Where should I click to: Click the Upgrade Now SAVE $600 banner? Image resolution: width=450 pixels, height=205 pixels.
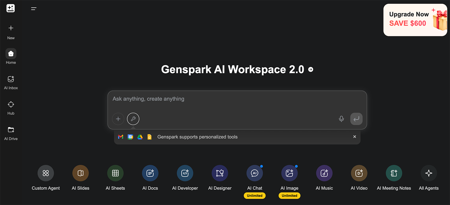point(415,20)
